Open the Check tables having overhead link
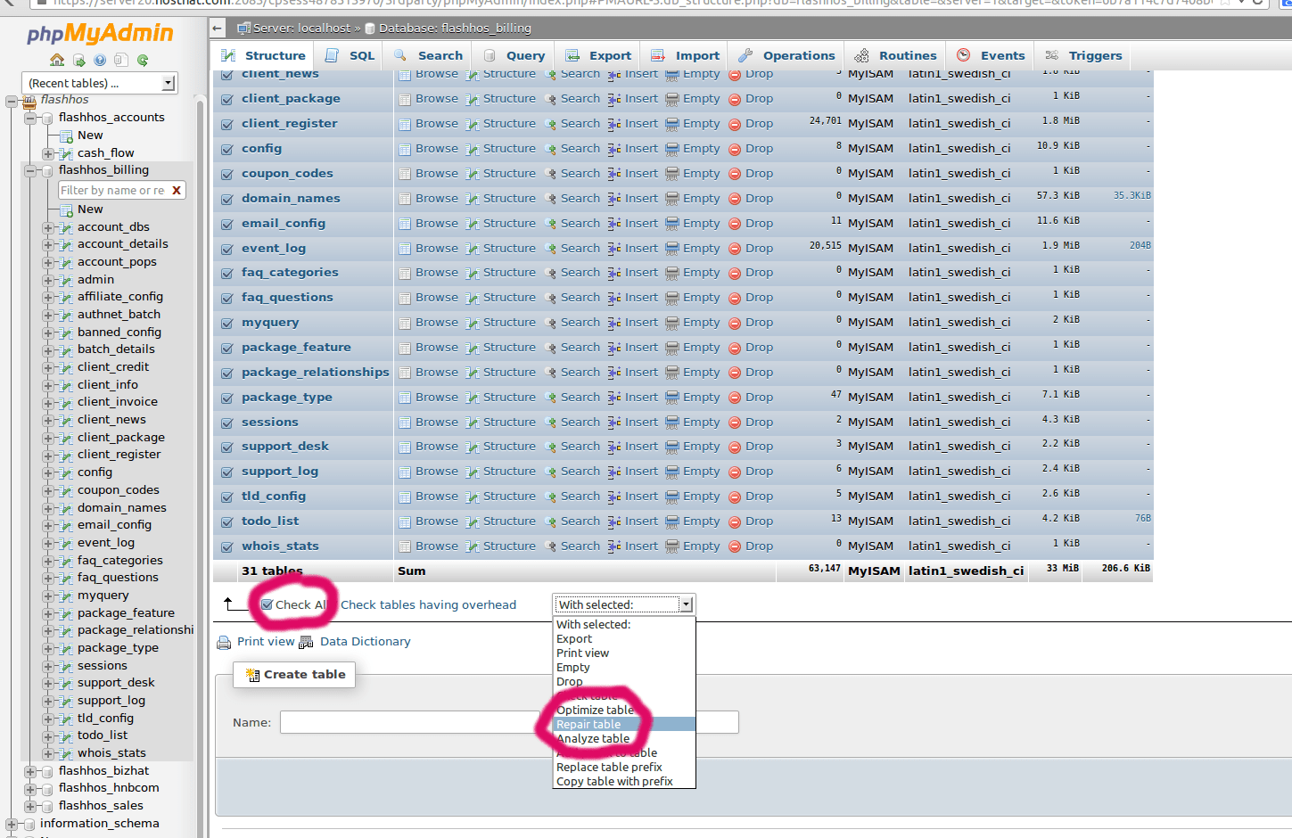The width and height of the screenshot is (1292, 838). (429, 604)
